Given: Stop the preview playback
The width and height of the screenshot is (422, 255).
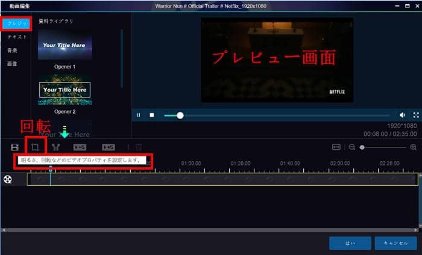Looking at the screenshot, I should point(152,115).
